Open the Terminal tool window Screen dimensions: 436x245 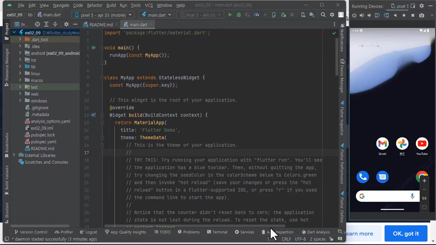click(217, 232)
